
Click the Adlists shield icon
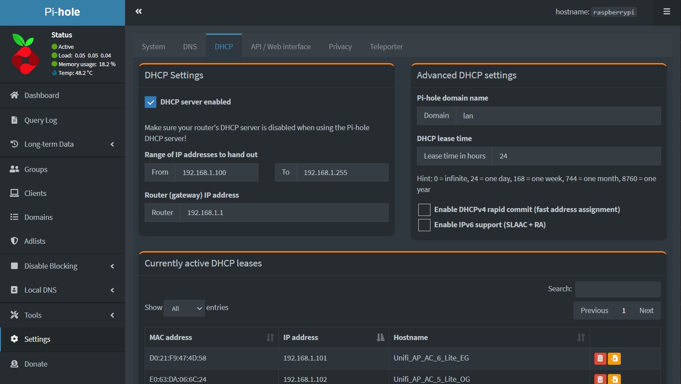[x=14, y=241]
